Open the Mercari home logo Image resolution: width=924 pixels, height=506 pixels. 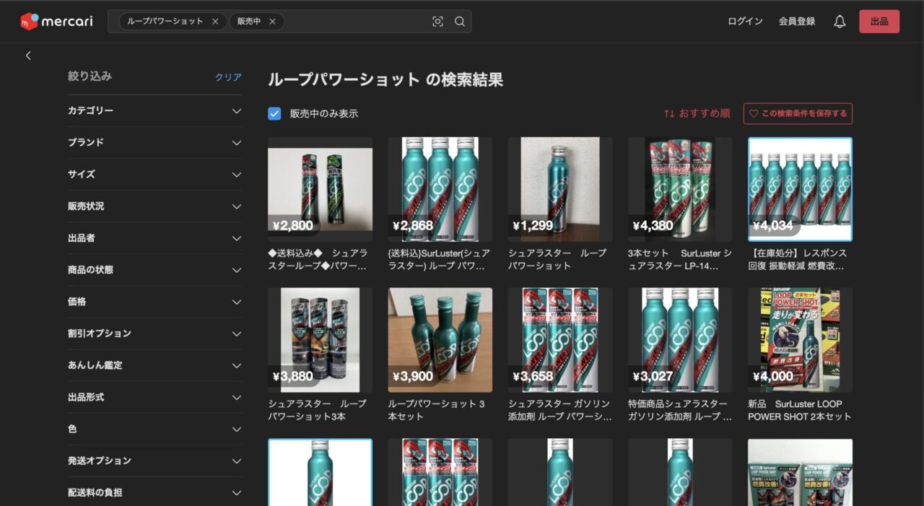click(x=56, y=22)
